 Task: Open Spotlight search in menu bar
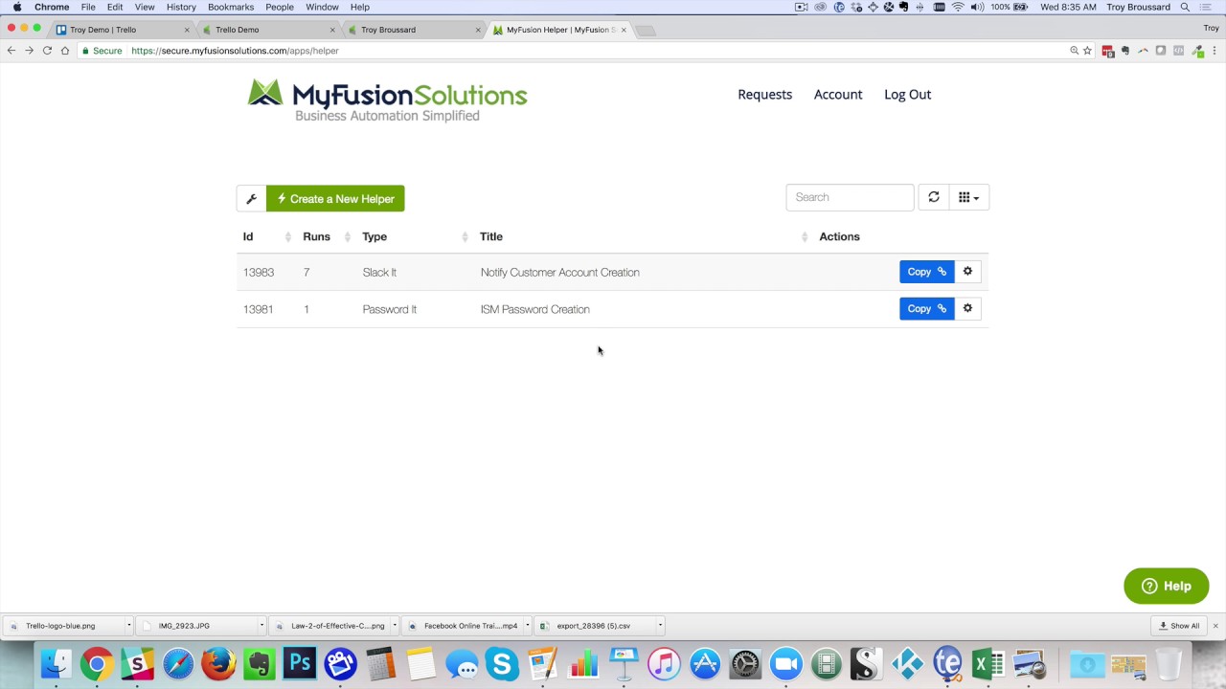[1185, 7]
